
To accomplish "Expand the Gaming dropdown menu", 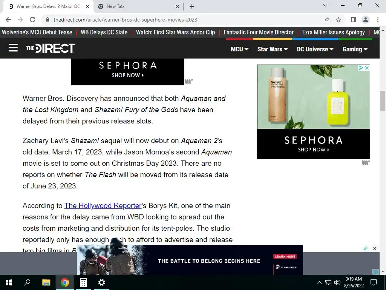I will pos(355,49).
